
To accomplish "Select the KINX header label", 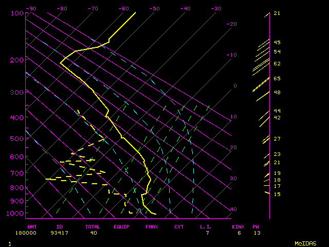I will 237,226.
